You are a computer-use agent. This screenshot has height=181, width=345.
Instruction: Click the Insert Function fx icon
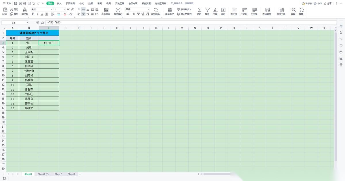(43, 22)
